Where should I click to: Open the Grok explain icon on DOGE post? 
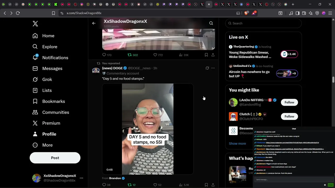pos(207,68)
